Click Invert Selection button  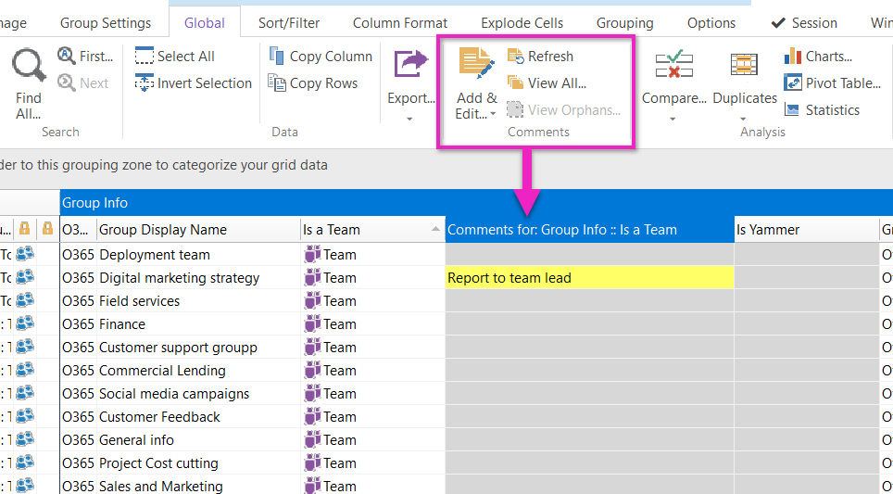pos(193,83)
